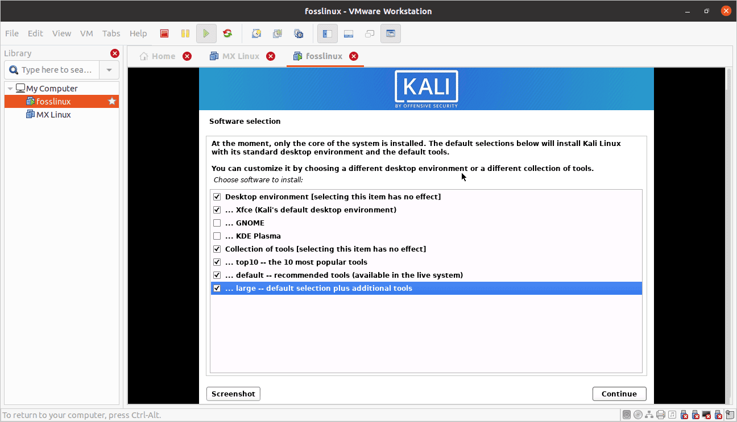Take a snapshot of the virtual machine
The width and height of the screenshot is (737, 422).
pyautogui.click(x=256, y=34)
